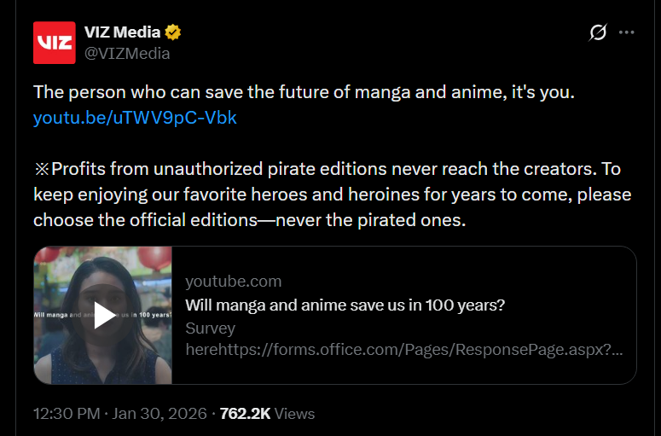Viewport: 661px width, 436px height.
Task: Click the "Views" label
Action: click(x=295, y=414)
